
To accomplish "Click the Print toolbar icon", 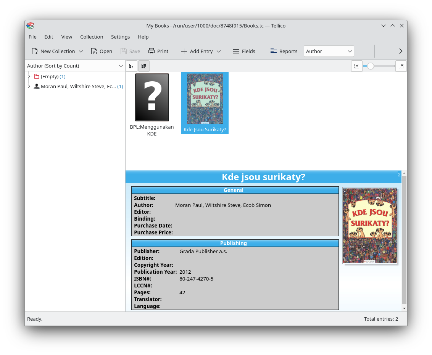I will [x=152, y=51].
